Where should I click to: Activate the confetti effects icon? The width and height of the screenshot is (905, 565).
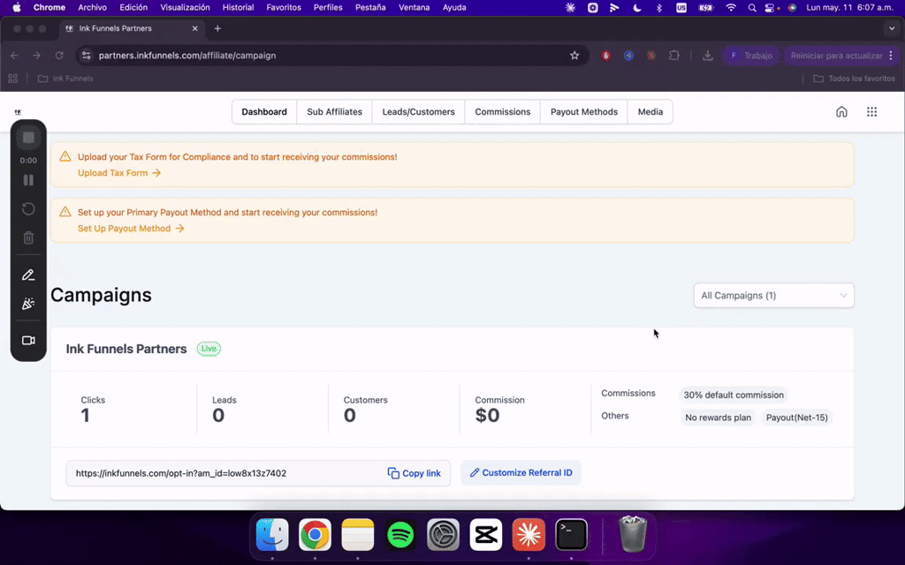pos(28,304)
